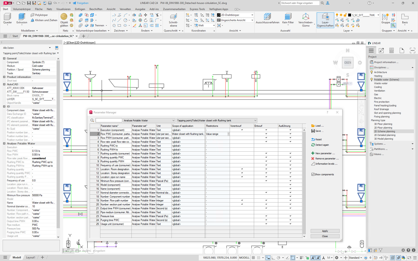
Task: Open Layer-Eigenschaften panel
Action: tap(325, 20)
